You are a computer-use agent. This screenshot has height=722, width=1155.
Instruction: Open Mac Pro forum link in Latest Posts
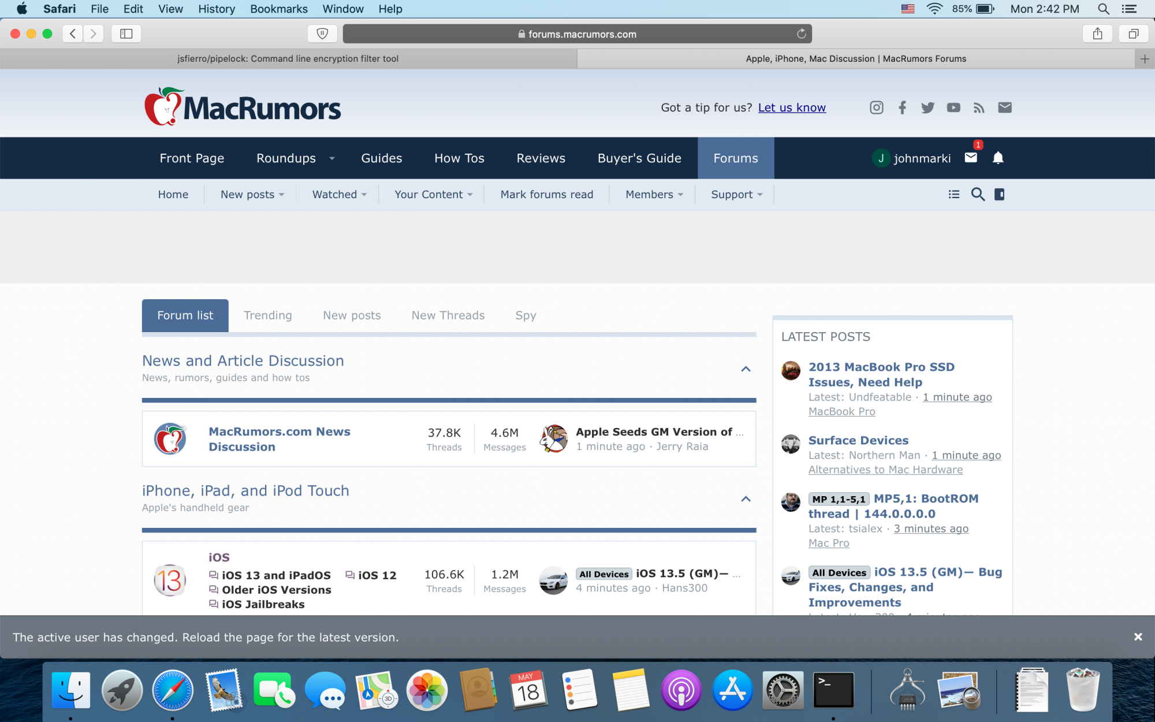[829, 543]
